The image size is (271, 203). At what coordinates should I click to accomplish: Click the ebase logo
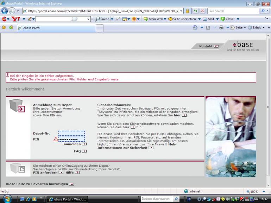click(243, 46)
